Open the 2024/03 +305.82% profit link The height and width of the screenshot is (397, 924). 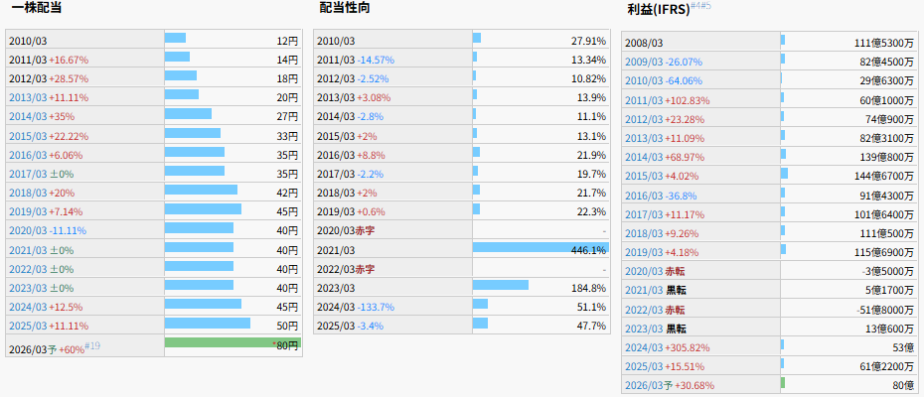pos(643,347)
